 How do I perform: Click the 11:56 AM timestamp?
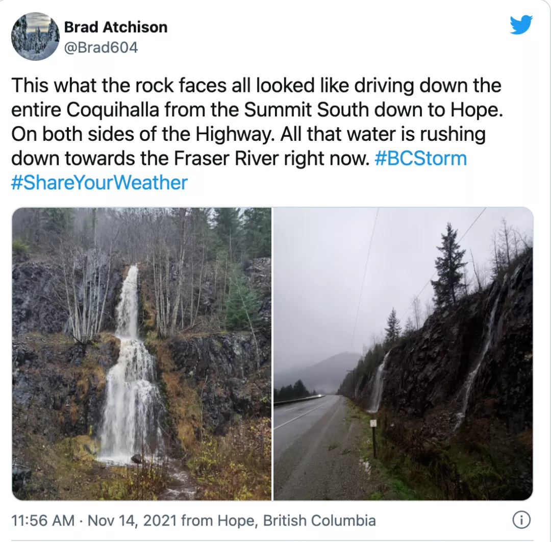(43, 520)
